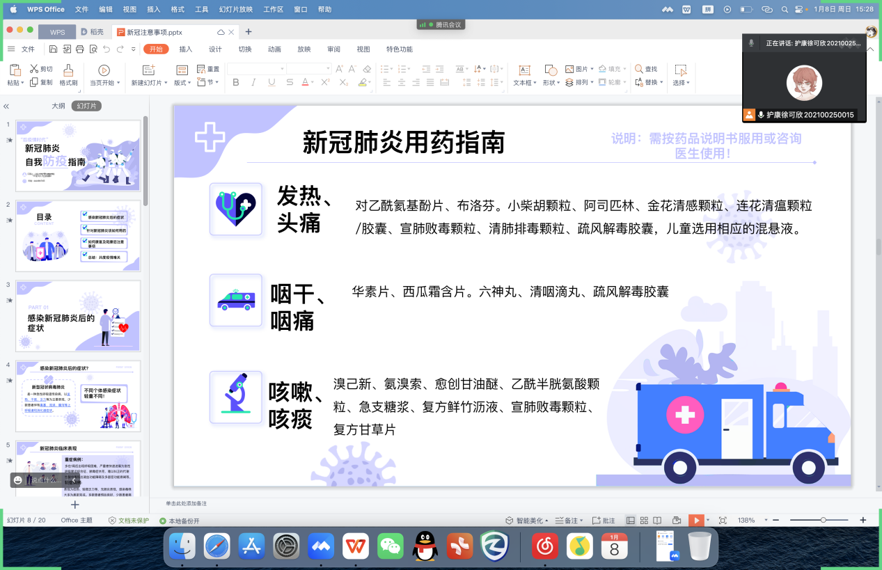Image resolution: width=882 pixels, height=570 pixels.
Task: Click the Undo arrow
Action: [x=107, y=49]
